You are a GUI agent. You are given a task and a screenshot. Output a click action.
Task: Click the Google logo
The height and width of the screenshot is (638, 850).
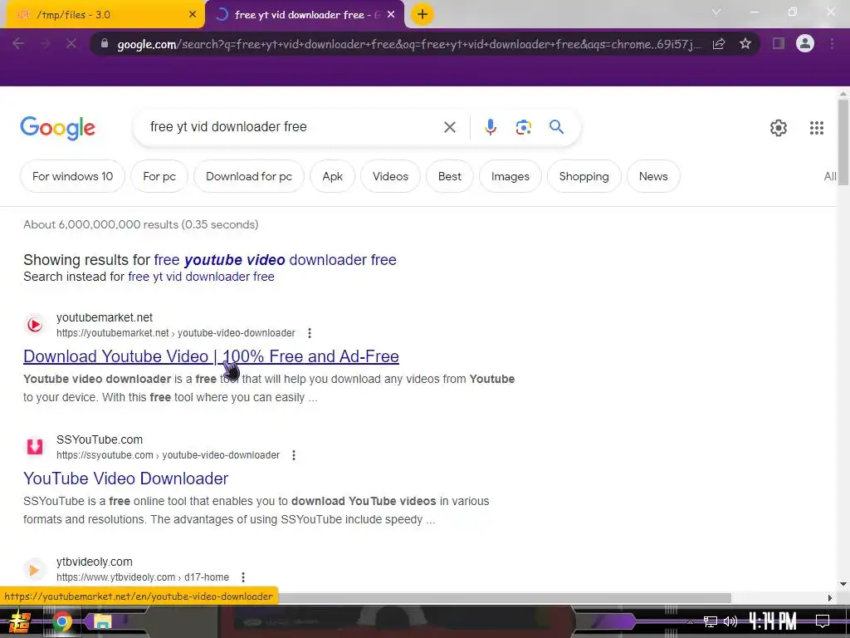tap(57, 128)
